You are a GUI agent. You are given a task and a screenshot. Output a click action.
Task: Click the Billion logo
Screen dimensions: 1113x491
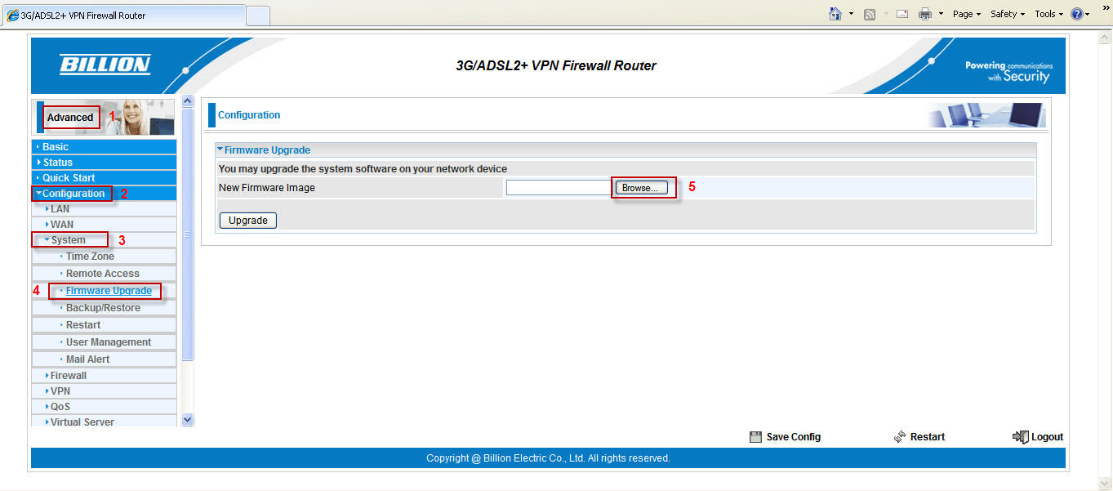tap(105, 65)
